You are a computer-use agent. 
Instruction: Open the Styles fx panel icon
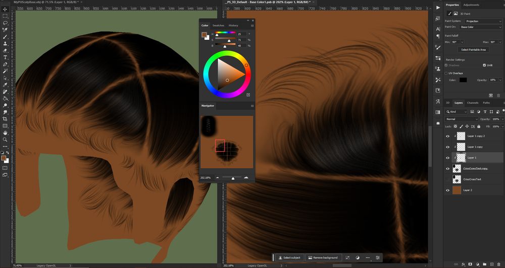[x=438, y=19]
